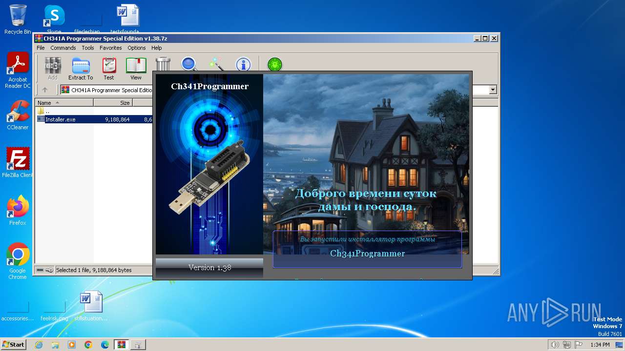
Task: Click the Ch341Programmer name in blue box
Action: (x=367, y=253)
